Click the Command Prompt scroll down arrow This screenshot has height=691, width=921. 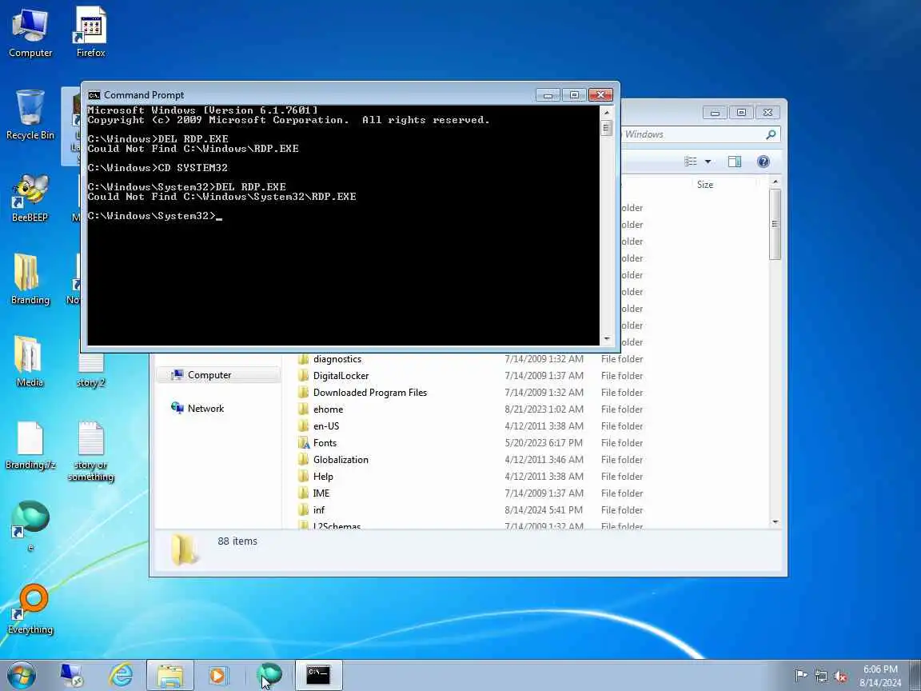[607, 339]
